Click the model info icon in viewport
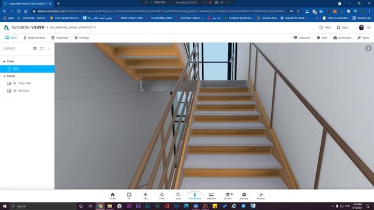Screen dimensions: 374x210 coord(368,48)
